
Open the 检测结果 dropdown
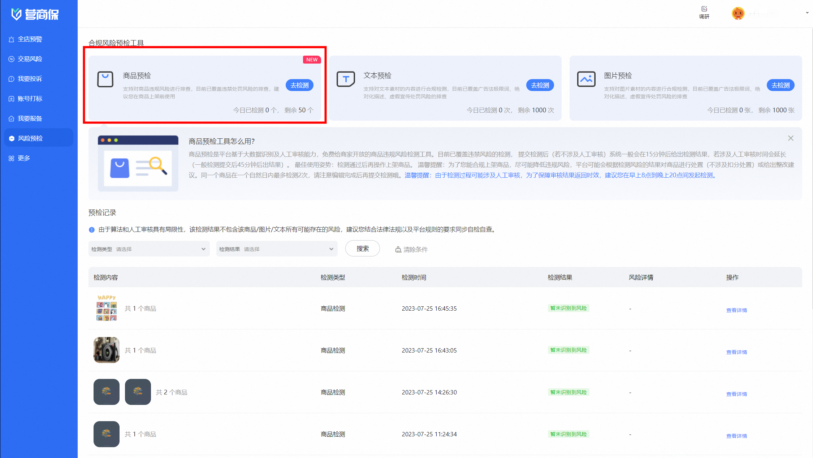tap(277, 249)
